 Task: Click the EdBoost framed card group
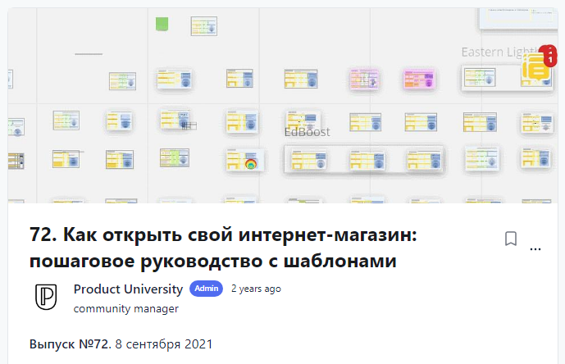pos(363,159)
